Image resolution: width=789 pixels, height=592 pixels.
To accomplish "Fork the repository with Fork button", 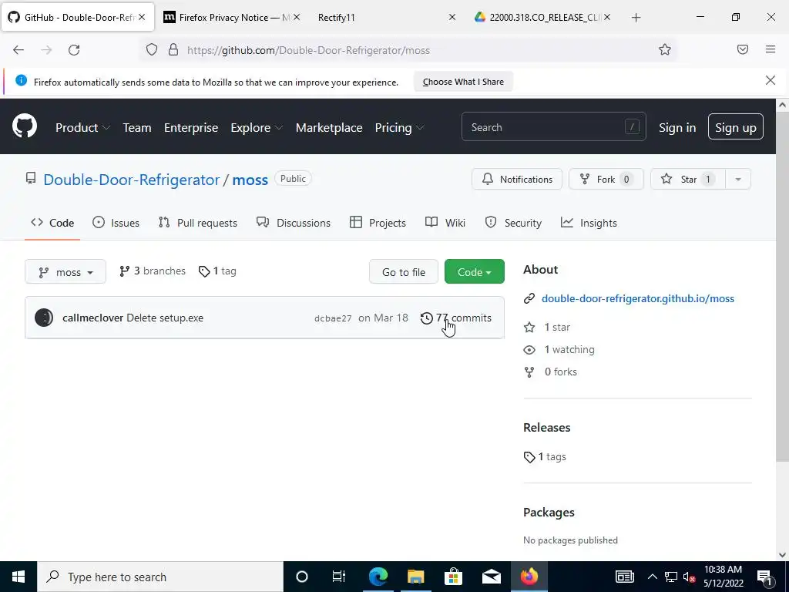I will pyautogui.click(x=606, y=179).
